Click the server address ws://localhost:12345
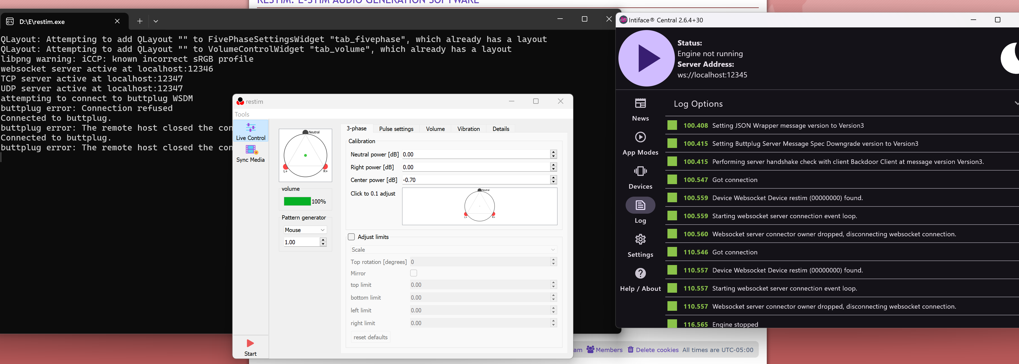1019x364 pixels. (x=712, y=75)
